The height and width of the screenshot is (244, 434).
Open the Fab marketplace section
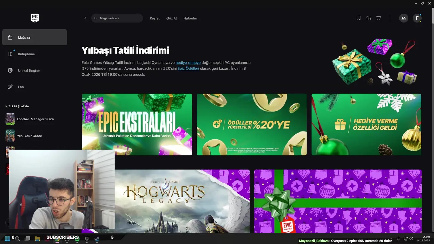coord(35,87)
